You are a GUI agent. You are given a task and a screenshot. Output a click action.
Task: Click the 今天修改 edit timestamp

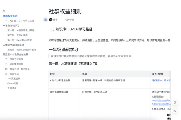pos(69,20)
